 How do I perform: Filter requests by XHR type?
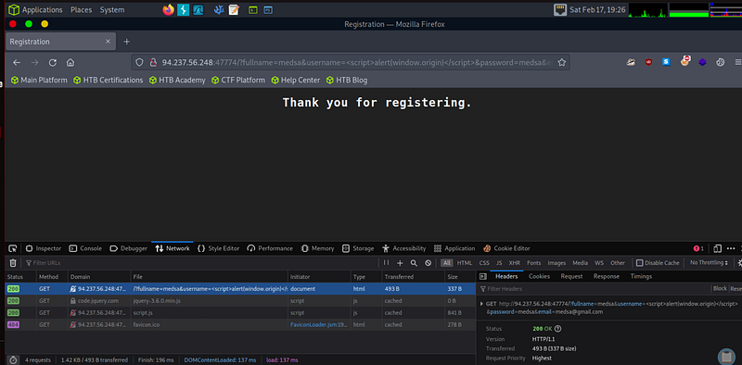tap(514, 263)
